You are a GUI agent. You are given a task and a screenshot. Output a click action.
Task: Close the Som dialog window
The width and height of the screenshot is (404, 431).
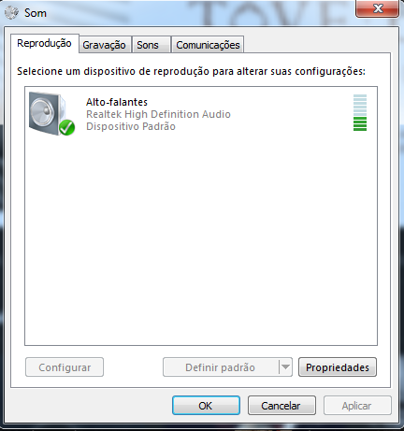click(377, 8)
